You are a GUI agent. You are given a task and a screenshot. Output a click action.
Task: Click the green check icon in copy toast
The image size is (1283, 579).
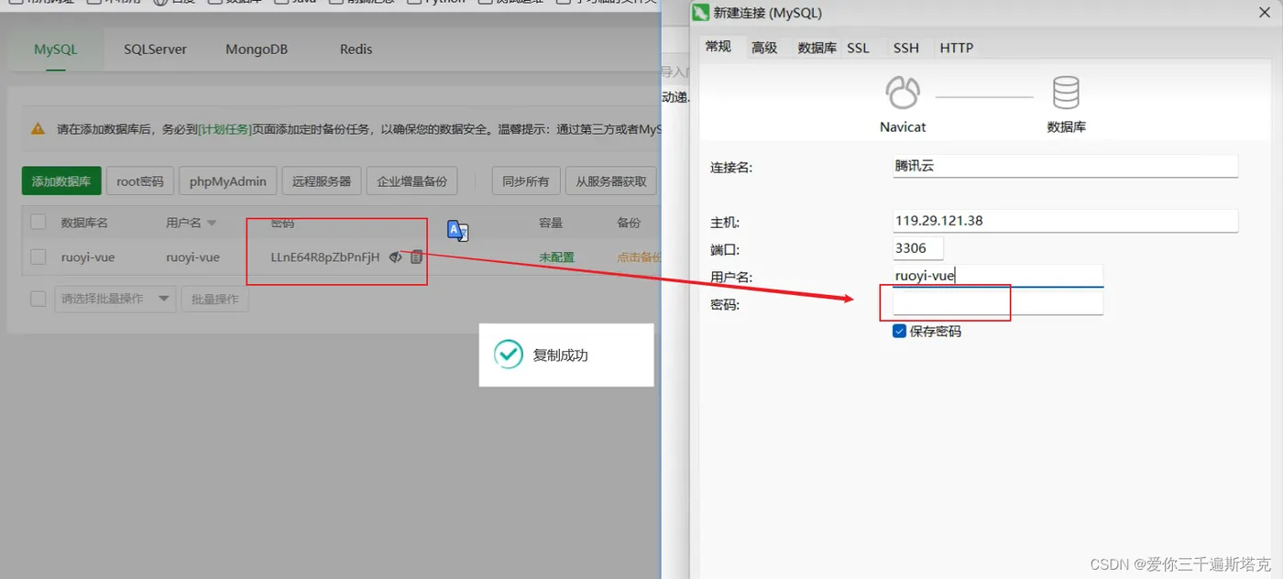pyautogui.click(x=509, y=355)
